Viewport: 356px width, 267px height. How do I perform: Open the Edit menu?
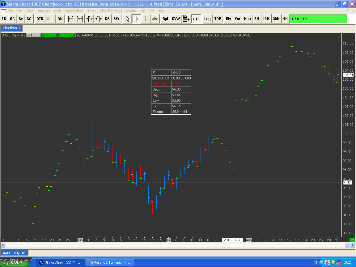[x=19, y=11]
